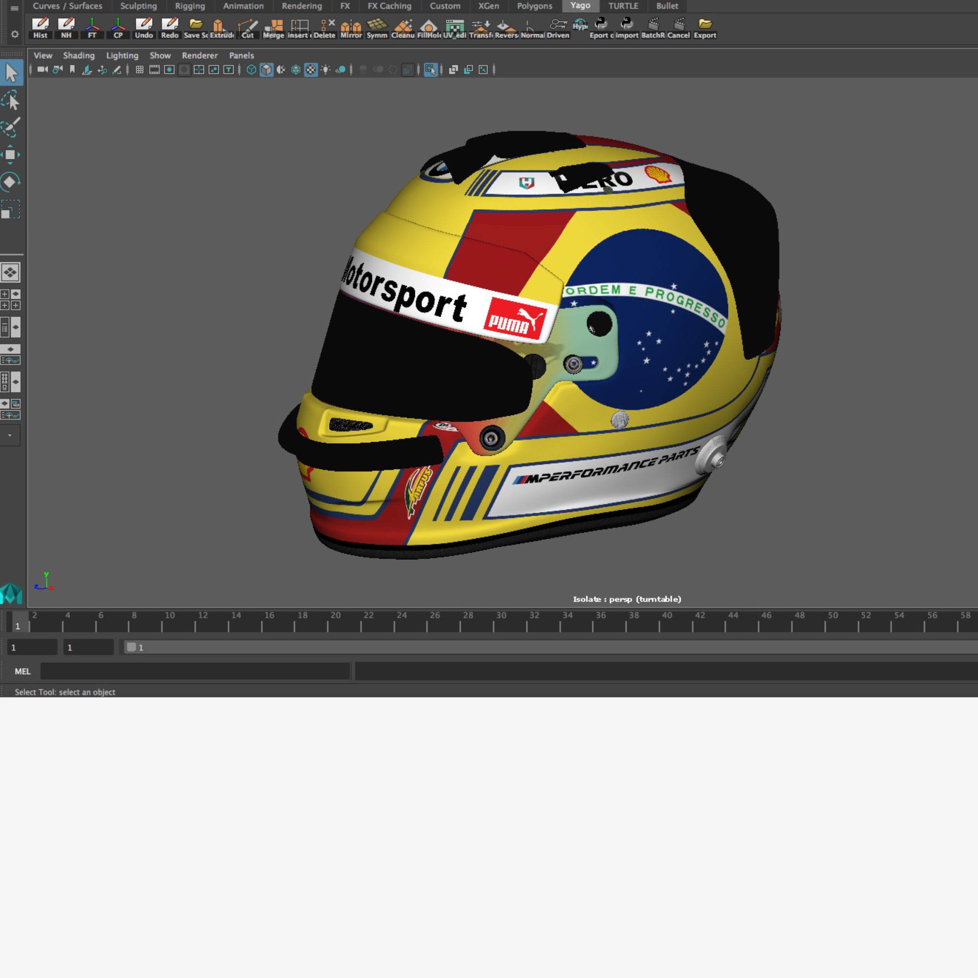Switch to the Curves / Surfaces shelf tab

(67, 6)
